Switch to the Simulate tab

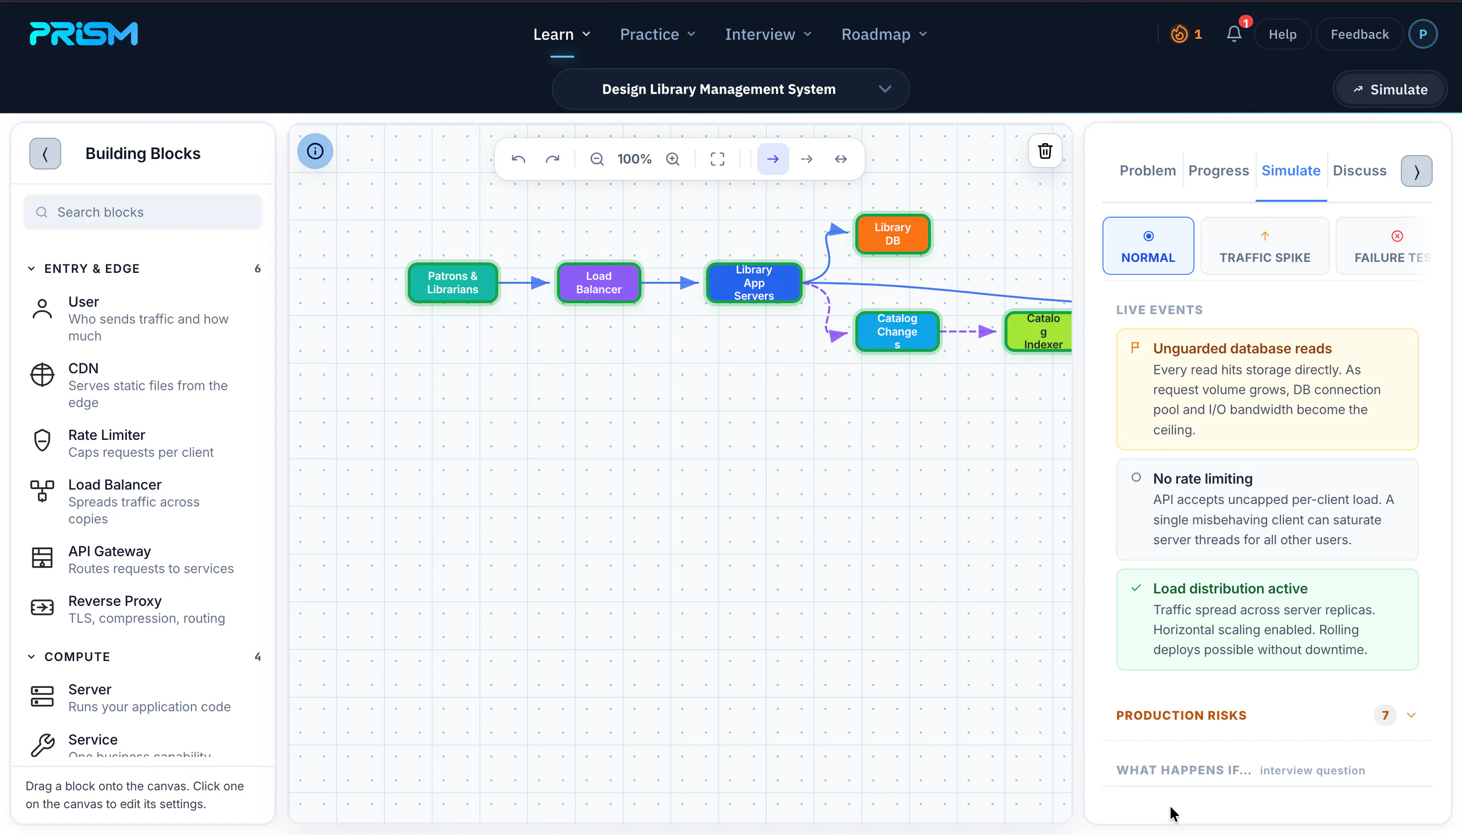pyautogui.click(x=1290, y=171)
